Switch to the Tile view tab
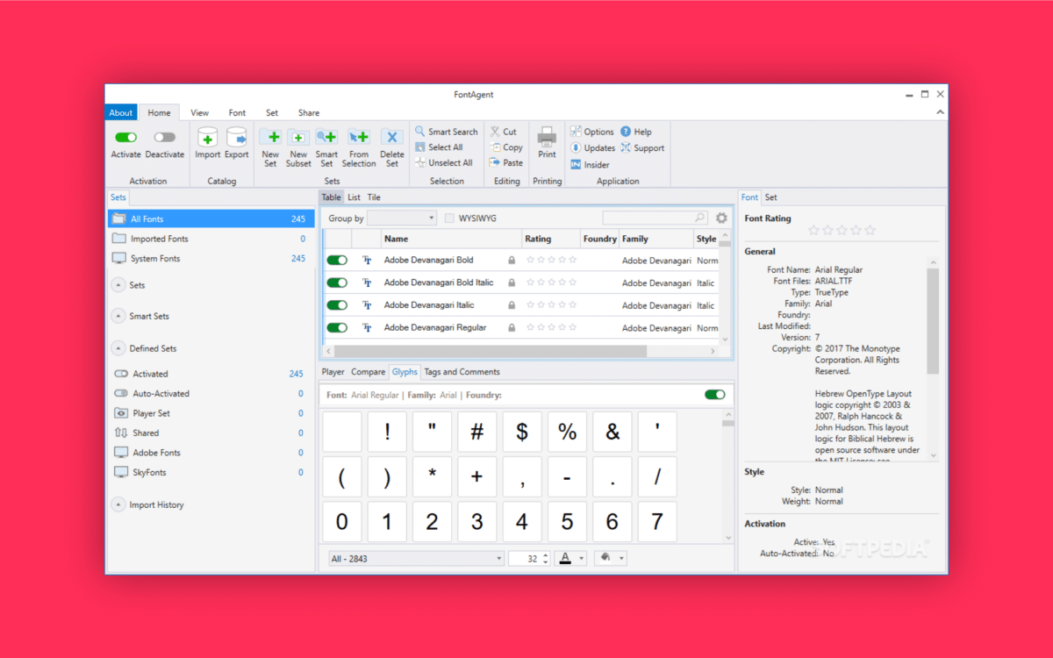The width and height of the screenshot is (1053, 658). (374, 197)
